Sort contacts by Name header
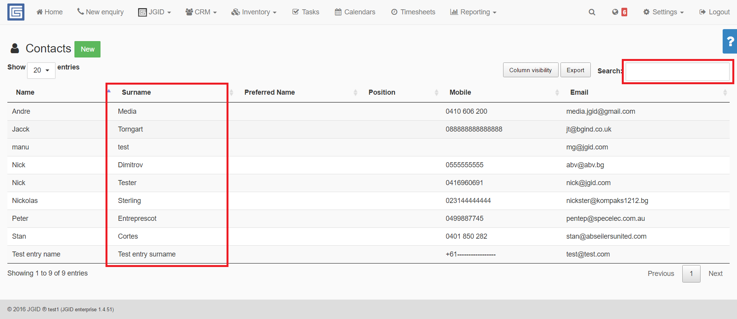The image size is (737, 319). (25, 92)
